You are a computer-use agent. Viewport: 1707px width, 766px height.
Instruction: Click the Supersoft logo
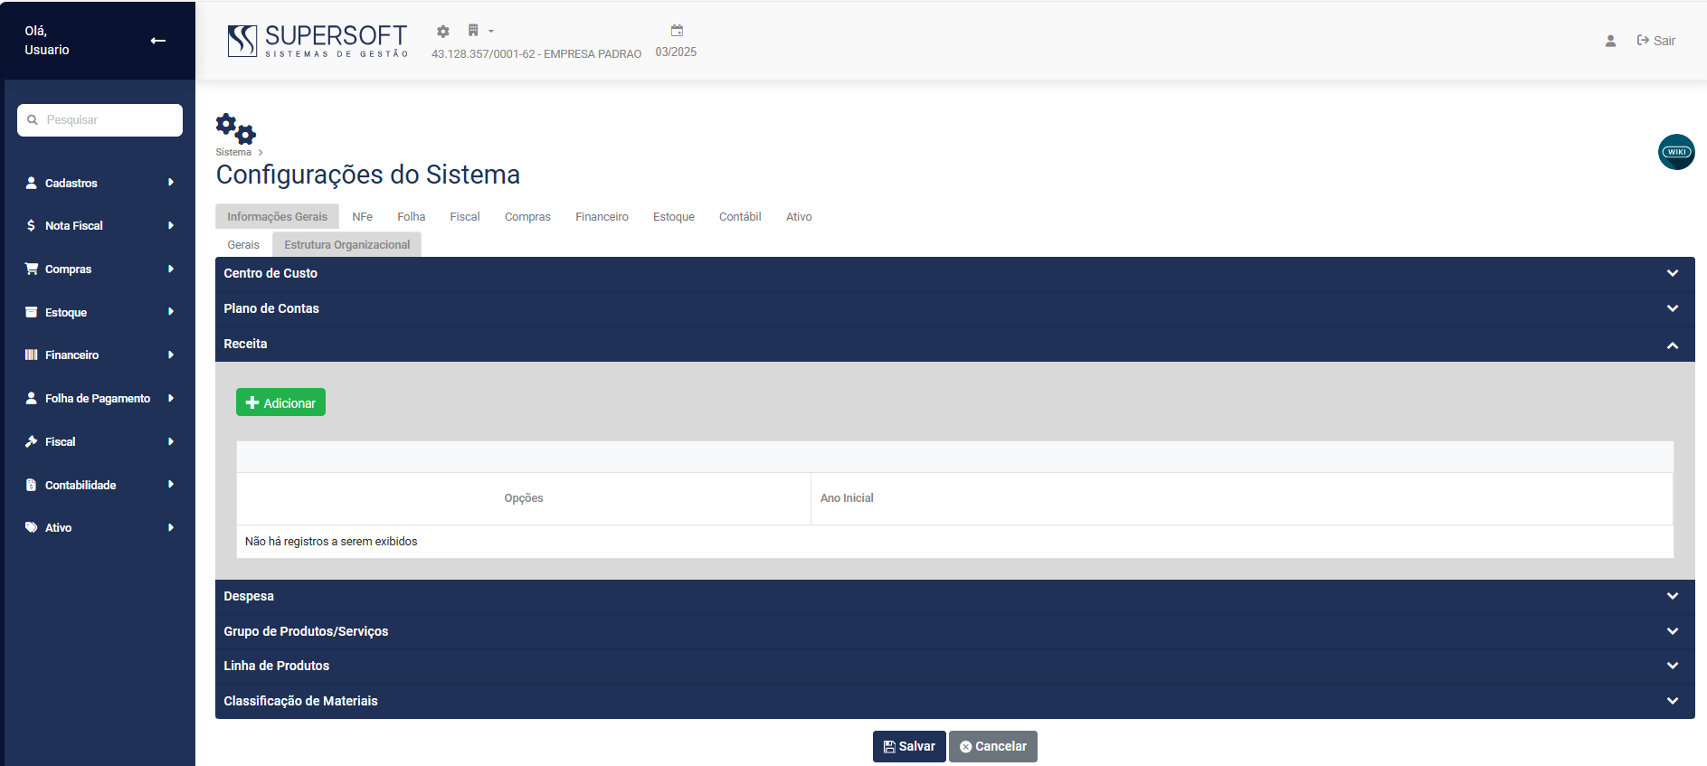coord(318,41)
